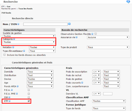Screen dimensions: 132x111
Task: Open the Catégorie dropdown
Action: (29, 42)
